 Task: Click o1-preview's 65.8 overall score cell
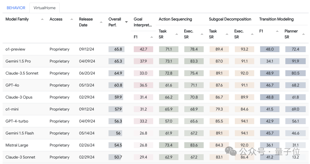tap(118, 49)
